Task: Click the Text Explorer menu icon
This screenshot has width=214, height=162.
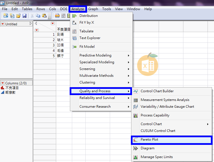Action: coord(74,38)
